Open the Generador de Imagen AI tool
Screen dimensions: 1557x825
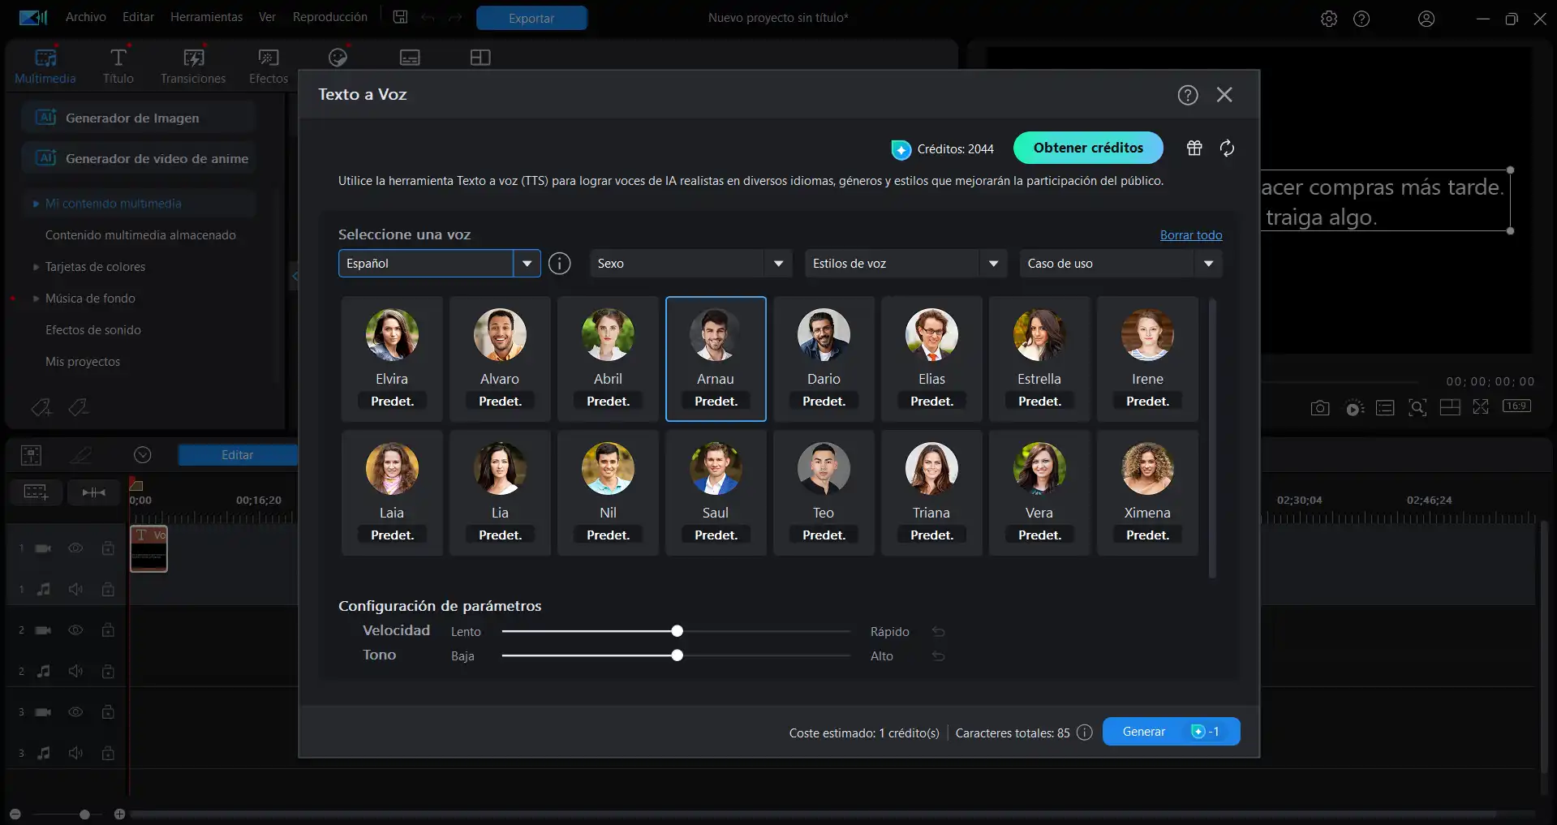click(138, 118)
